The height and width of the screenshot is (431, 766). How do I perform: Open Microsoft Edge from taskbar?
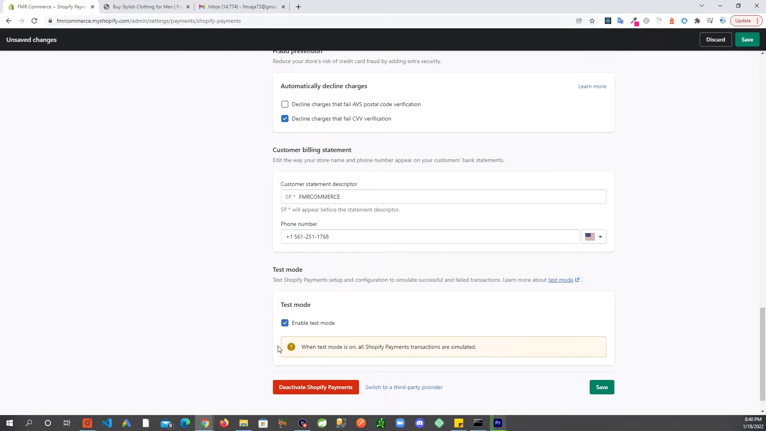coord(185,423)
